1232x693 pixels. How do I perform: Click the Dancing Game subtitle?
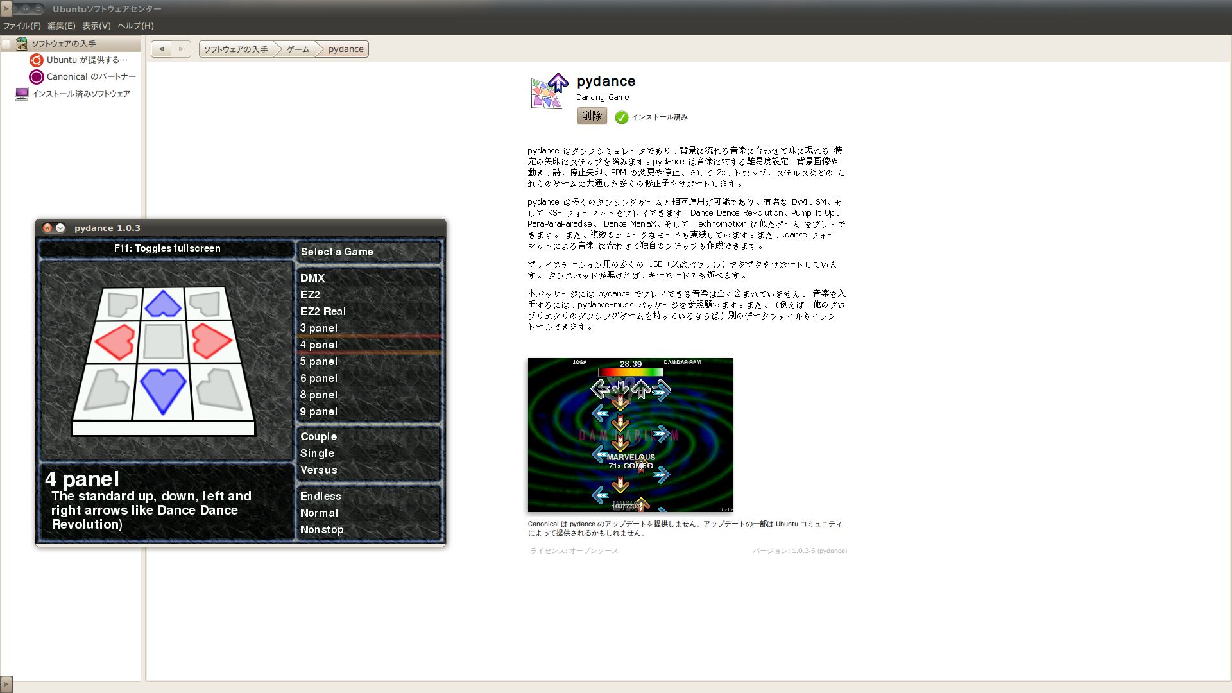(603, 98)
